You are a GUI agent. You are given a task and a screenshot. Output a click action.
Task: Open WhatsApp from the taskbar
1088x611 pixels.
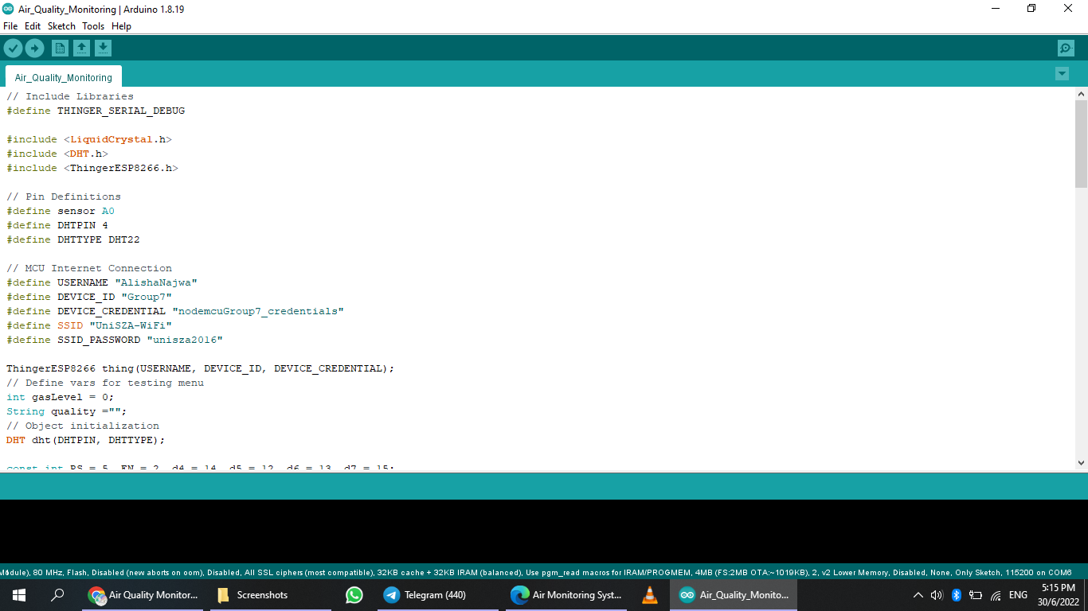tap(354, 595)
